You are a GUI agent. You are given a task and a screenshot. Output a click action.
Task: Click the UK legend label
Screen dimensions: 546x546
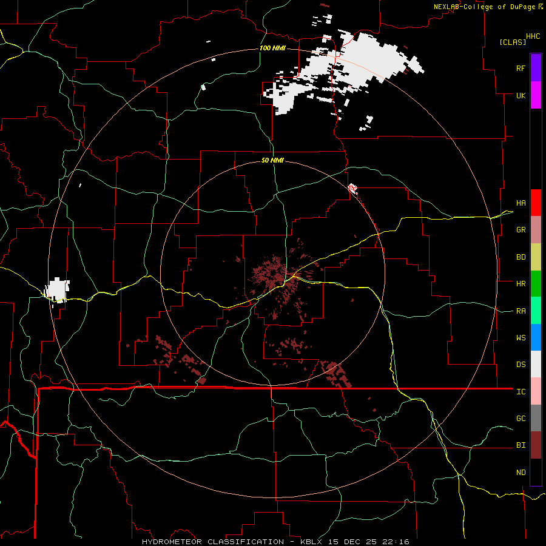[x=521, y=95]
